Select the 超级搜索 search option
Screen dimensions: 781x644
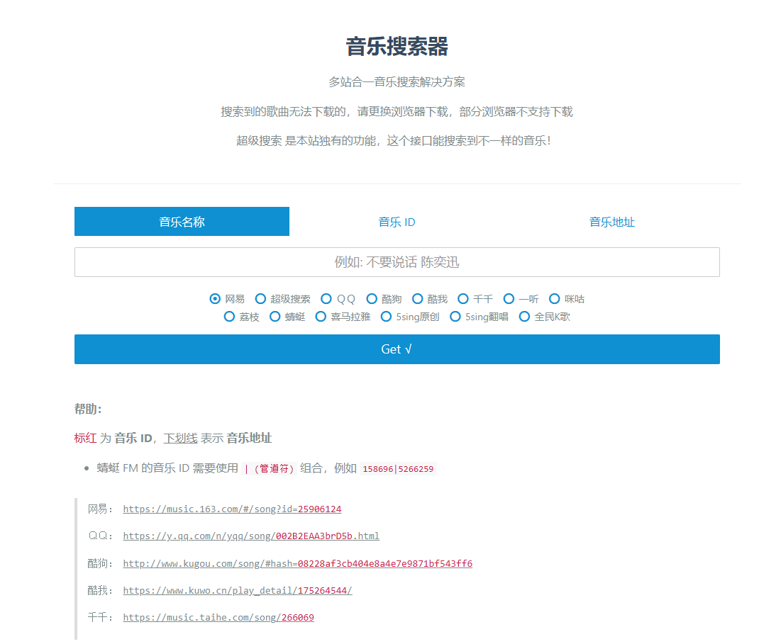tap(261, 298)
